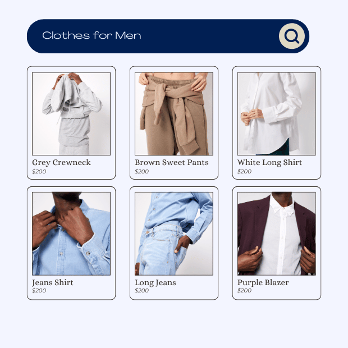
Task: Open the Long Jeans product photo
Action: point(174,233)
